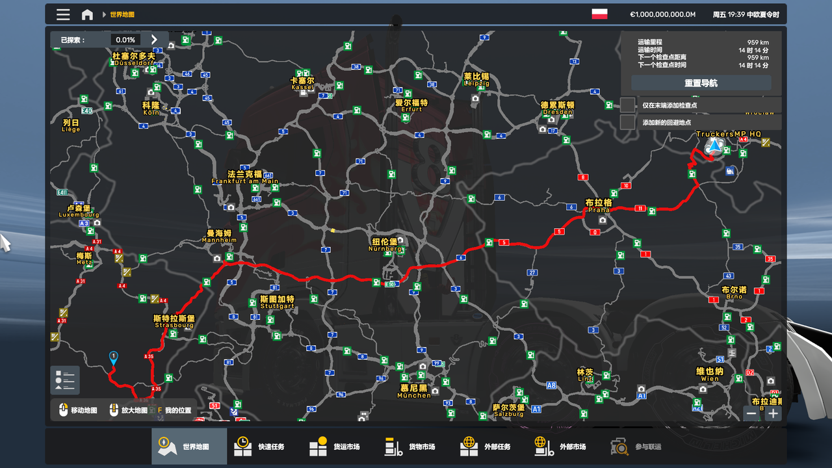Select the Metz city label
Viewport: 832px width, 468px height.
click(84, 259)
